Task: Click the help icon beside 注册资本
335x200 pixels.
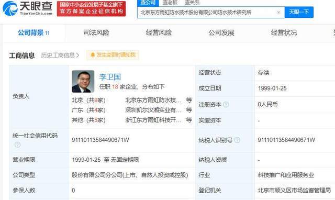Action: tap(226, 105)
